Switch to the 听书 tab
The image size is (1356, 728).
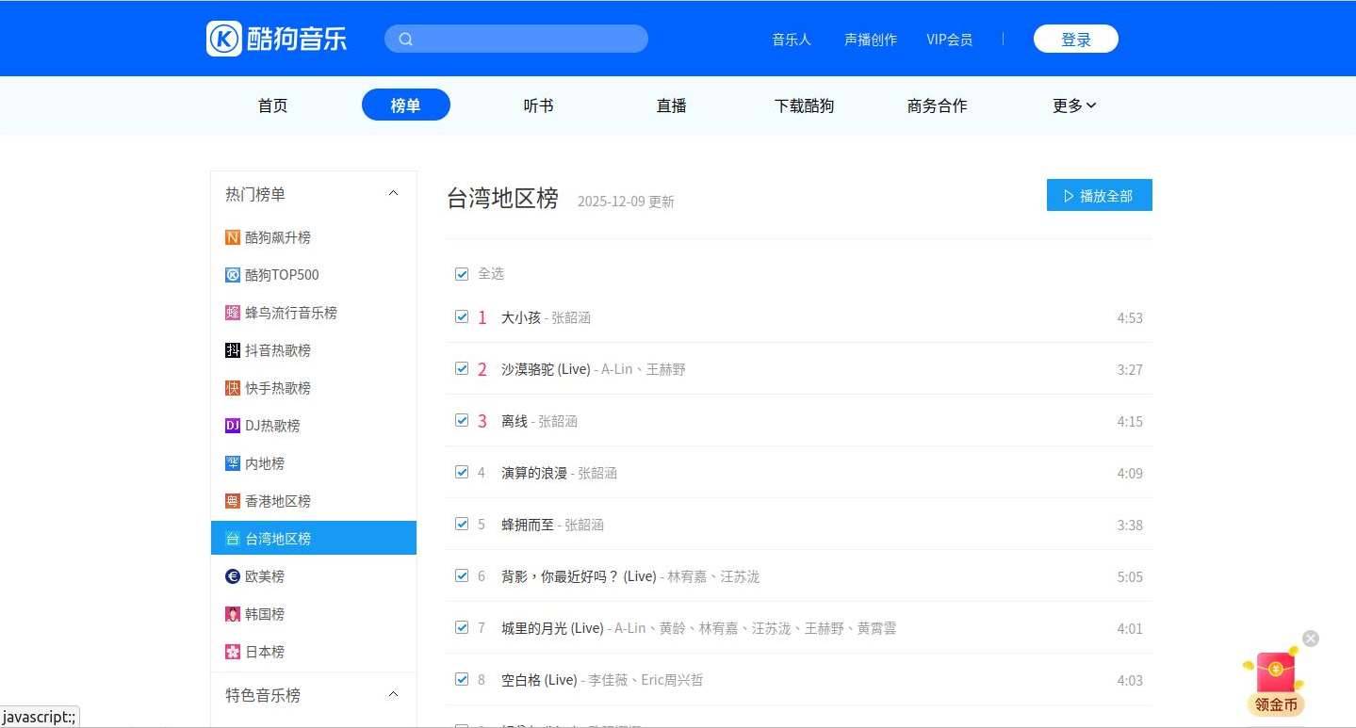538,105
